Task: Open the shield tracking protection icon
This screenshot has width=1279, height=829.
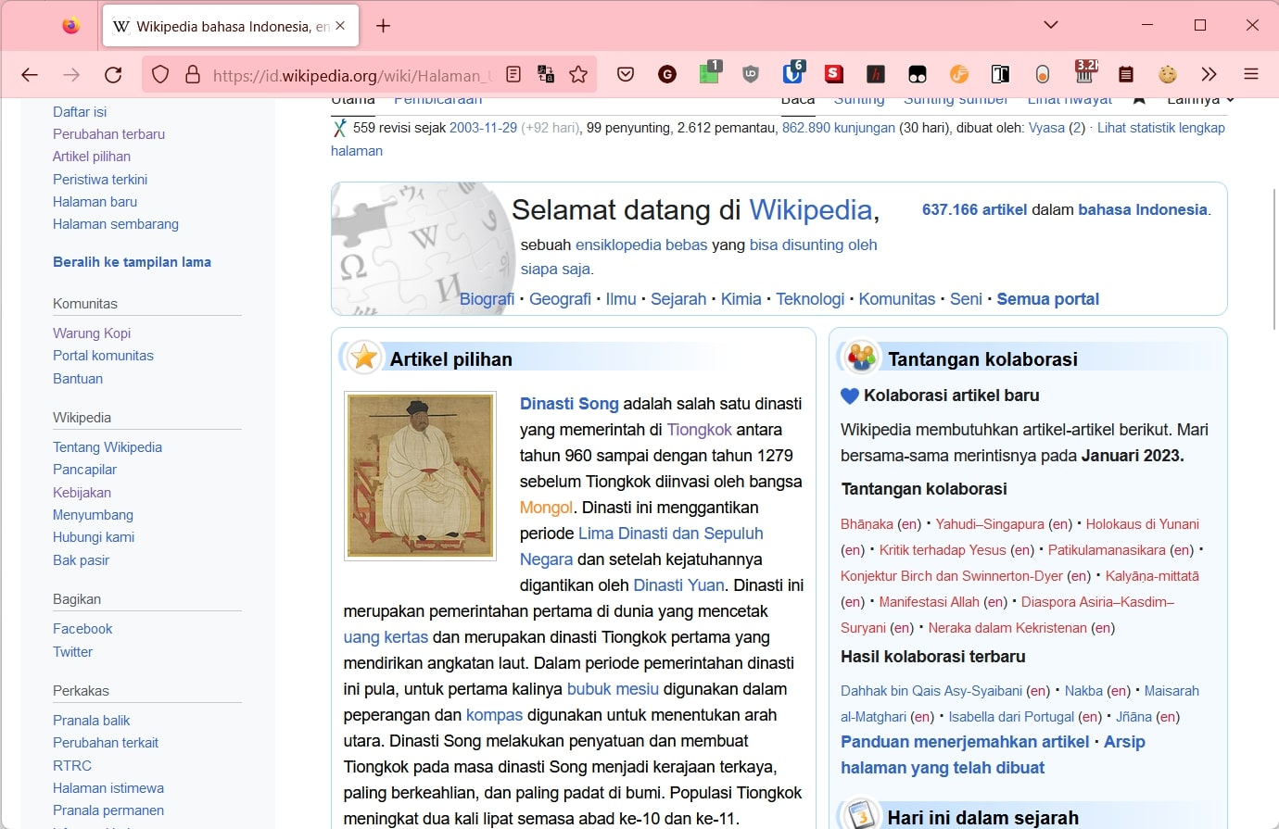Action: tap(160, 74)
